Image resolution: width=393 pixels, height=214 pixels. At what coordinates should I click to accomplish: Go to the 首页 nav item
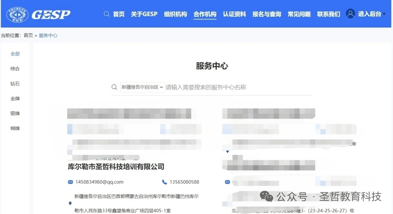click(119, 14)
